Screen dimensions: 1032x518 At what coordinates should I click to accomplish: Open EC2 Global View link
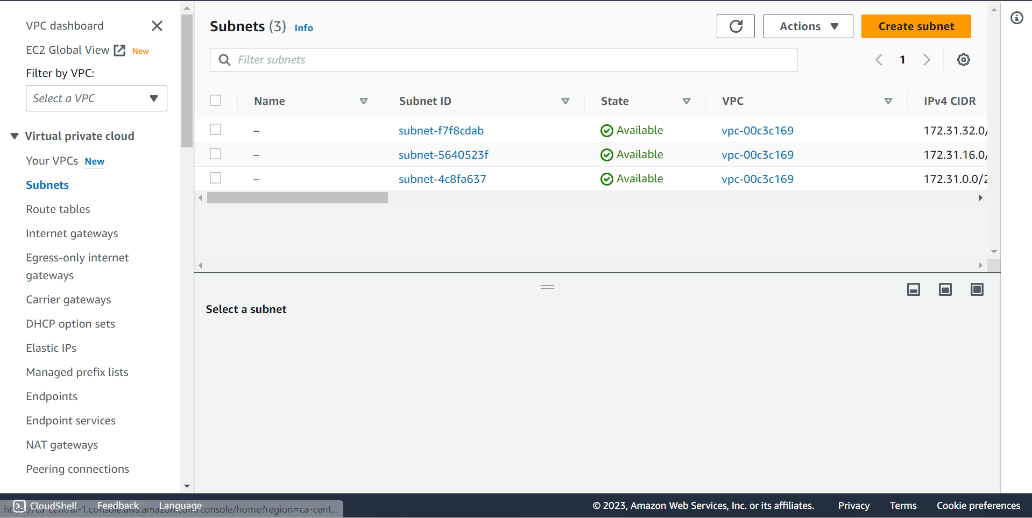[x=68, y=50]
